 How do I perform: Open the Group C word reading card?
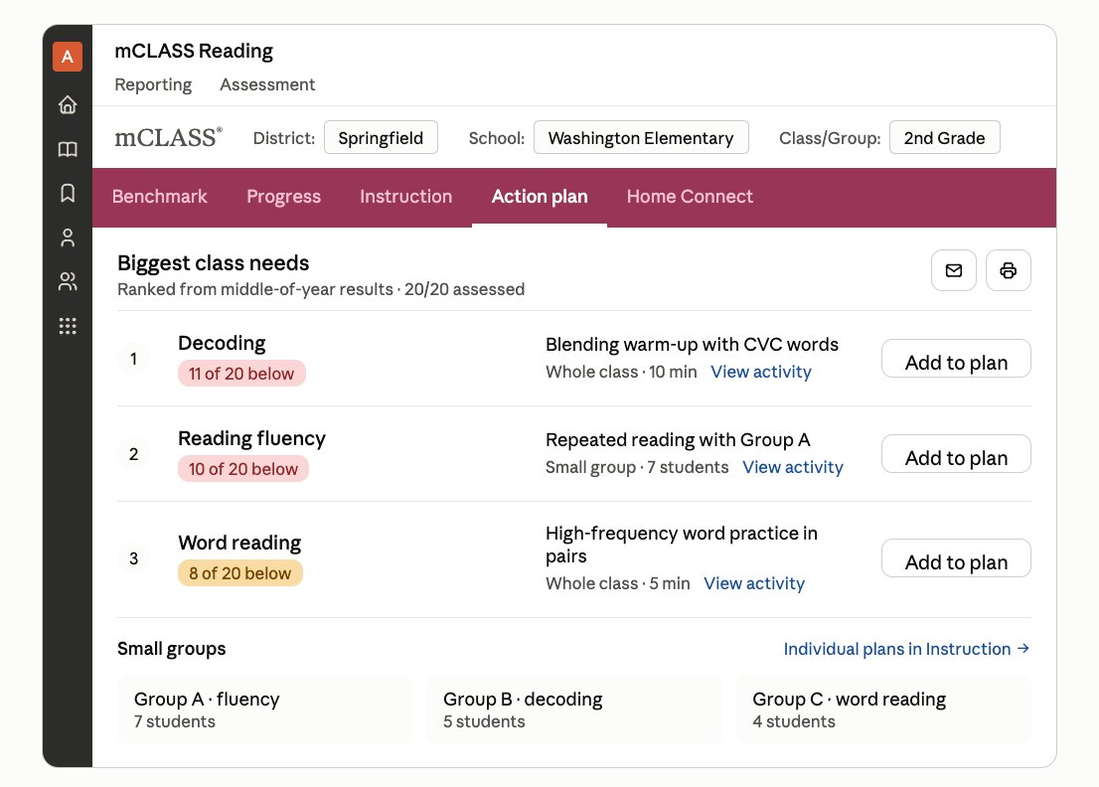click(x=883, y=709)
